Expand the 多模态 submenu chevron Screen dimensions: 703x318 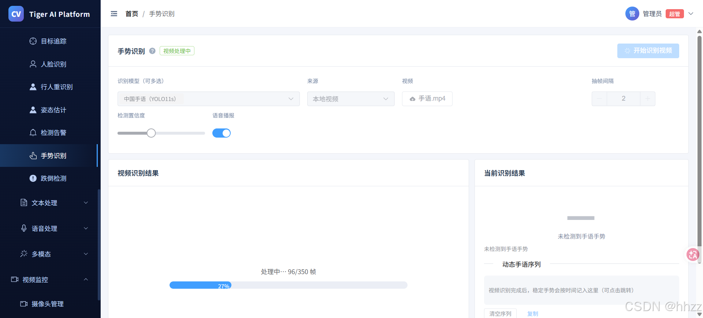click(x=86, y=254)
